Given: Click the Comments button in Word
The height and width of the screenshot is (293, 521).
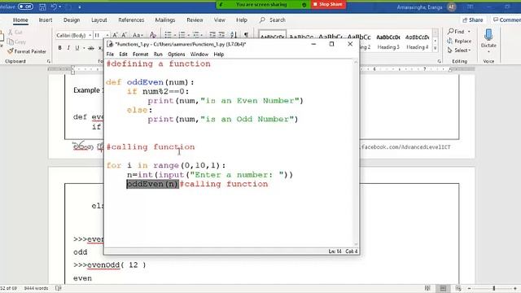Looking at the screenshot, I should (506, 20).
